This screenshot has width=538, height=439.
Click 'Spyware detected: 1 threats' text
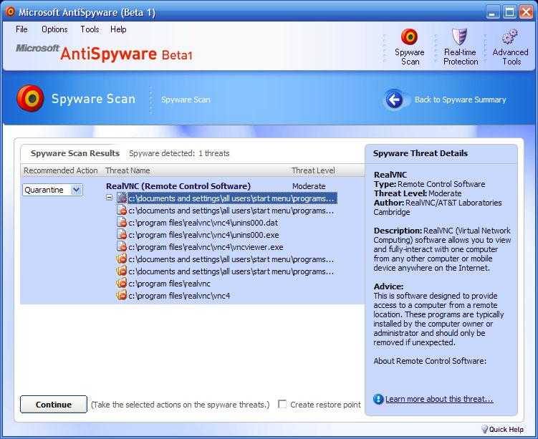tap(179, 153)
